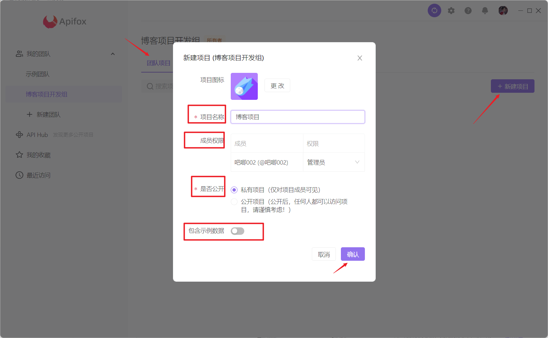Click the 所有者 tag next to team name

pos(215,40)
